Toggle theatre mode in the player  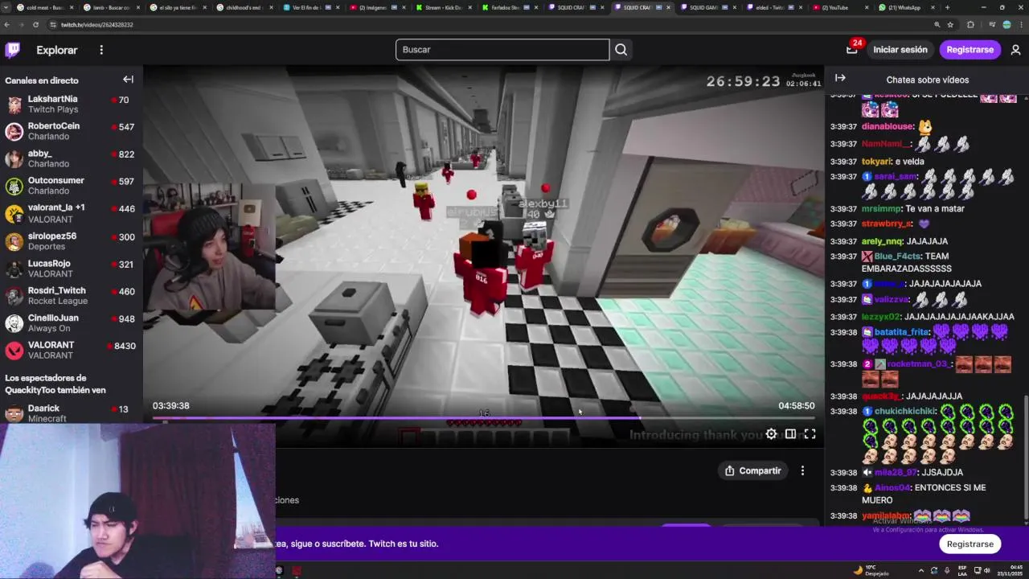(x=790, y=434)
